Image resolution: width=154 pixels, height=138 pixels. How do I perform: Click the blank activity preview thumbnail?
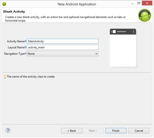123,48
